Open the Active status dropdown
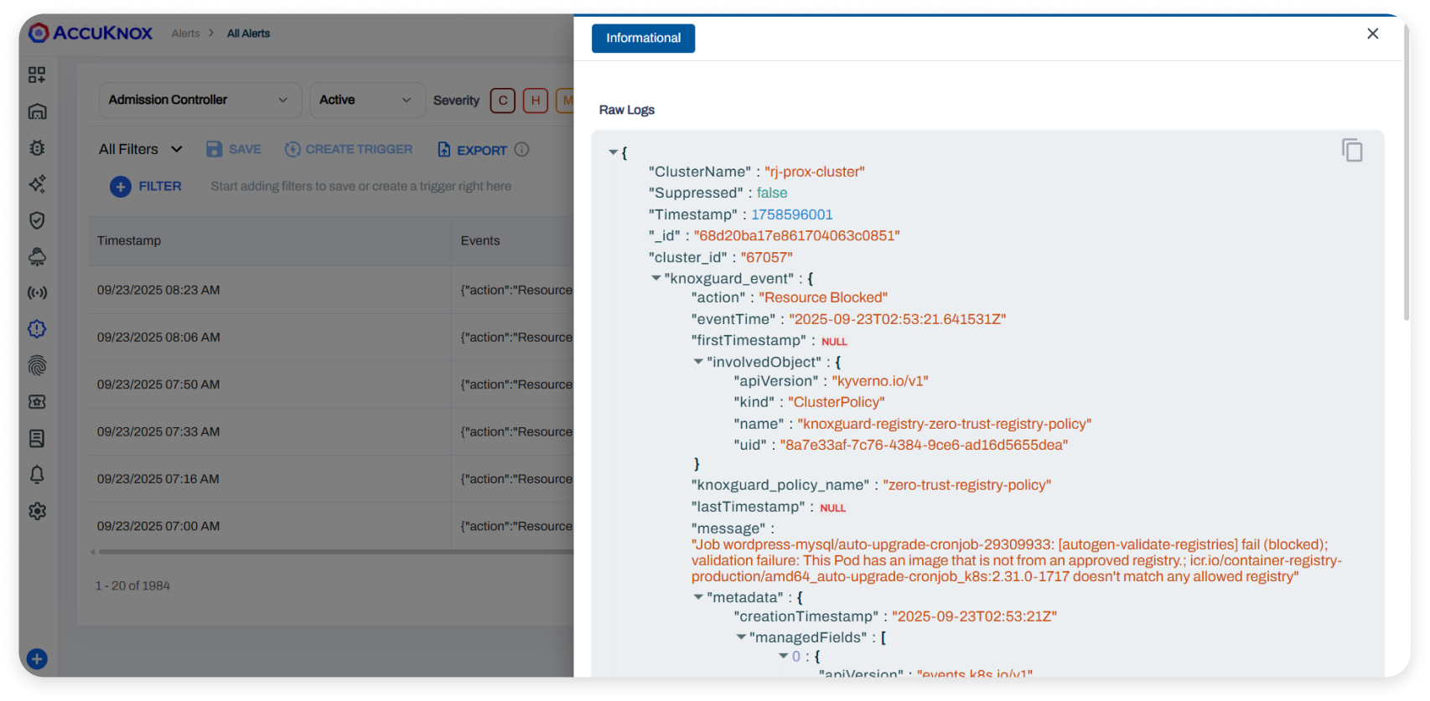The width and height of the screenshot is (1430, 701). click(366, 100)
